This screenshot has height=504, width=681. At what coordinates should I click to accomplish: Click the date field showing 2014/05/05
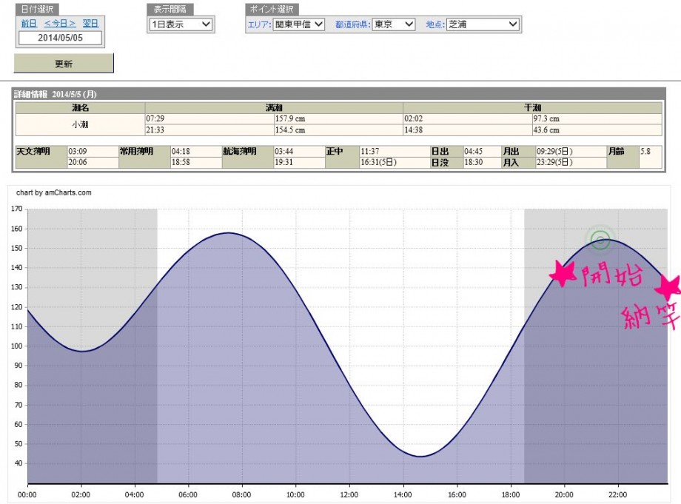point(61,38)
